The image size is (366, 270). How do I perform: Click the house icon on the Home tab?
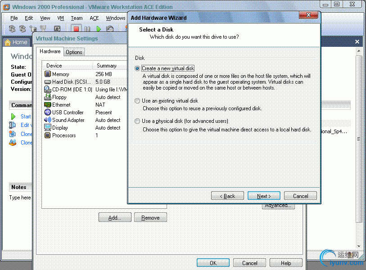click(8, 42)
